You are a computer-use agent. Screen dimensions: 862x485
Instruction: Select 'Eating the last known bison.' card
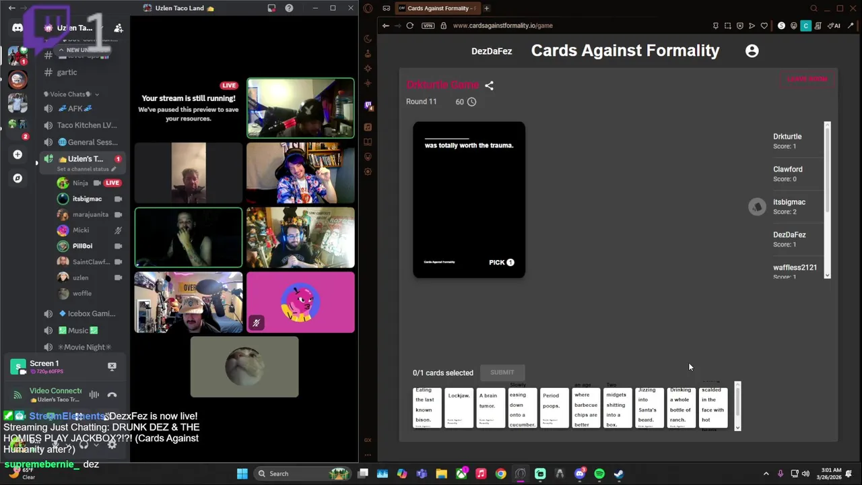pyautogui.click(x=427, y=408)
